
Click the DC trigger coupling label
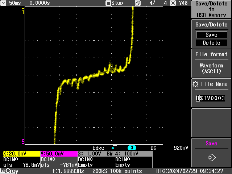[x=153, y=148]
